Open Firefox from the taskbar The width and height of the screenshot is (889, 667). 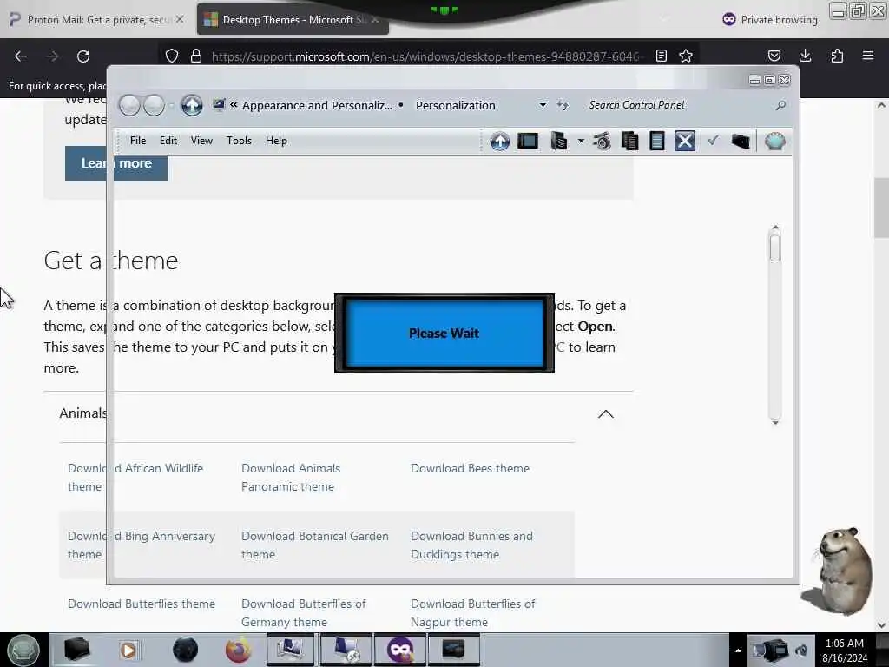click(238, 650)
